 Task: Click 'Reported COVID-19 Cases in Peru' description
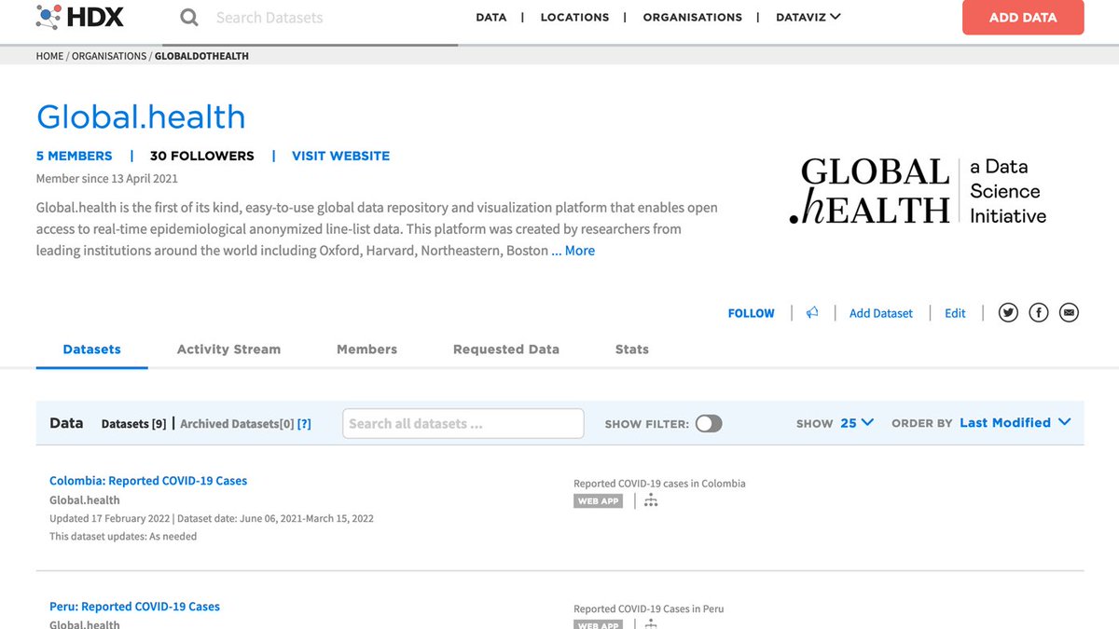tap(648, 609)
